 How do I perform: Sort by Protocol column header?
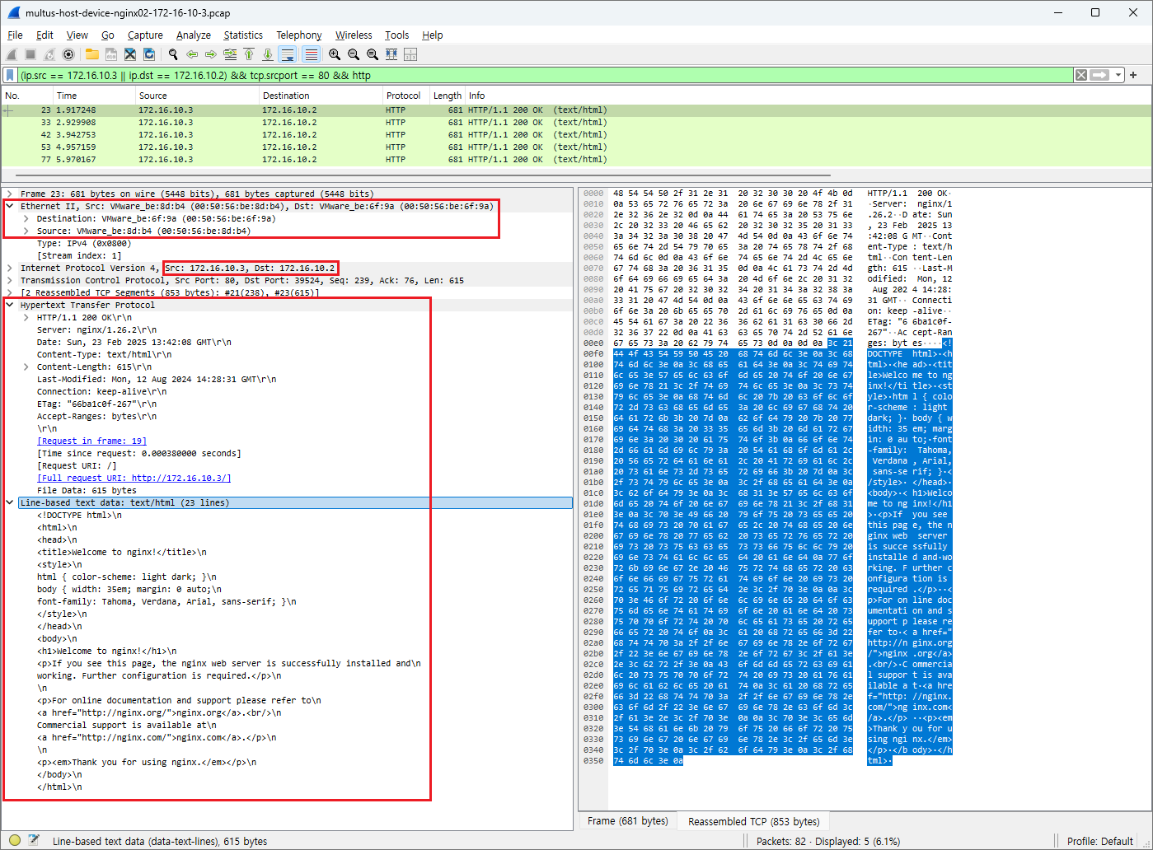[x=405, y=96]
